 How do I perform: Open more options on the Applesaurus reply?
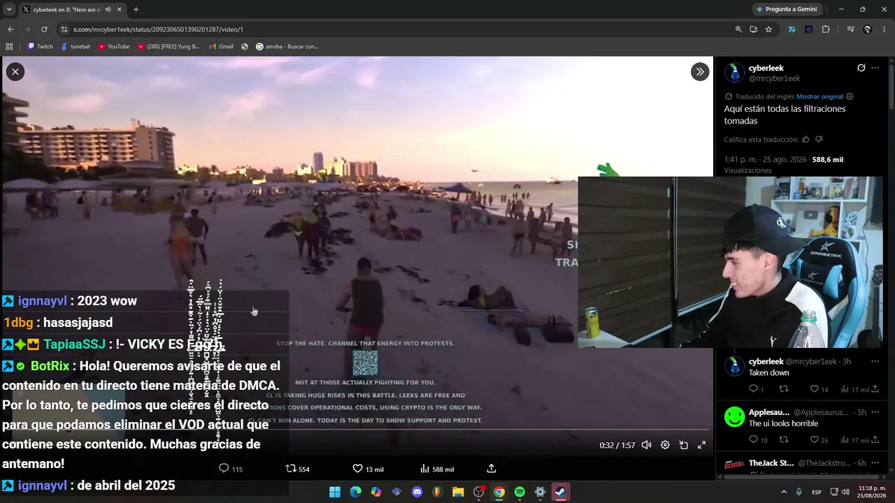coord(875,412)
